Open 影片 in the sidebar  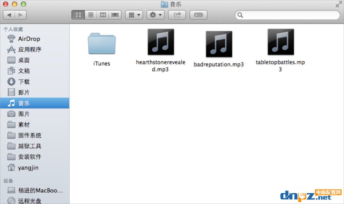click(35, 93)
